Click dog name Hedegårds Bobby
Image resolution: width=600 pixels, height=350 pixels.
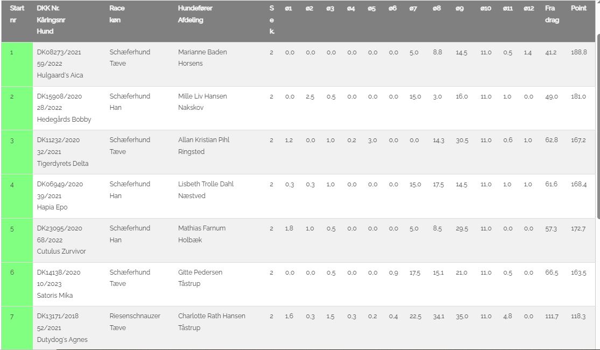point(63,120)
